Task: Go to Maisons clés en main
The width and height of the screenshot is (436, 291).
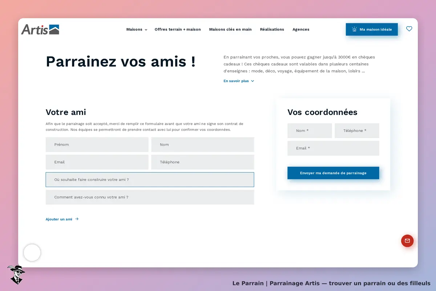Action: coord(230,29)
